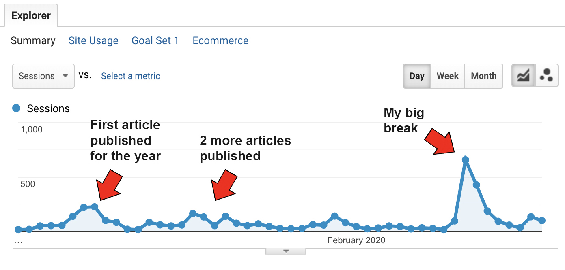Open the Site Usage report

tap(93, 40)
